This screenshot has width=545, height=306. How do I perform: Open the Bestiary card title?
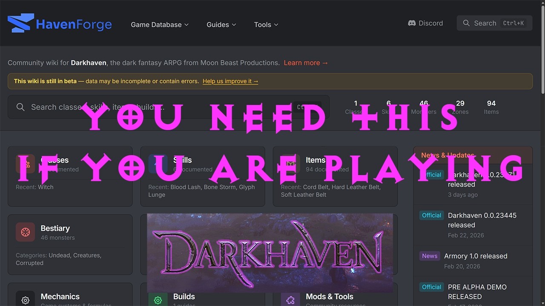[x=55, y=228]
